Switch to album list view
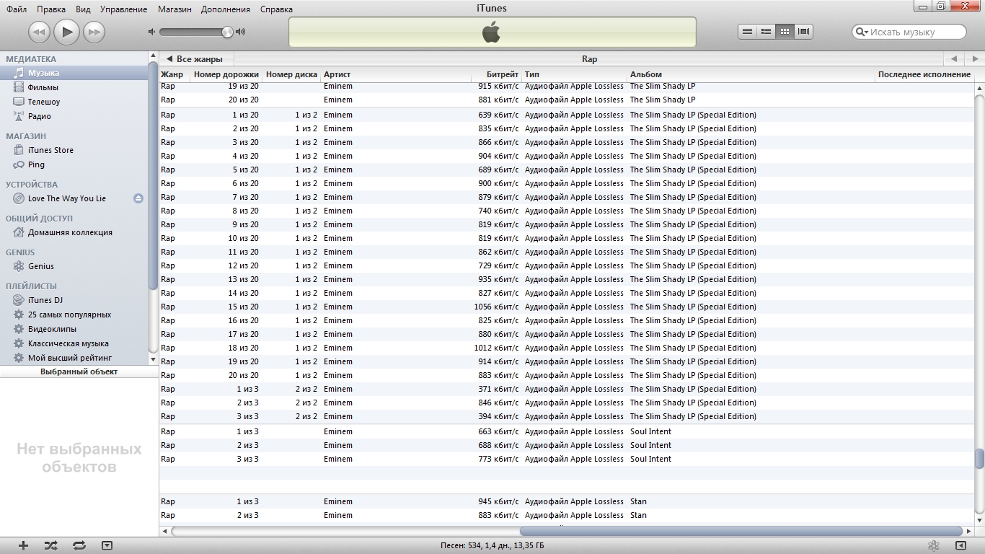Image resolution: width=985 pixels, height=554 pixels. click(766, 32)
